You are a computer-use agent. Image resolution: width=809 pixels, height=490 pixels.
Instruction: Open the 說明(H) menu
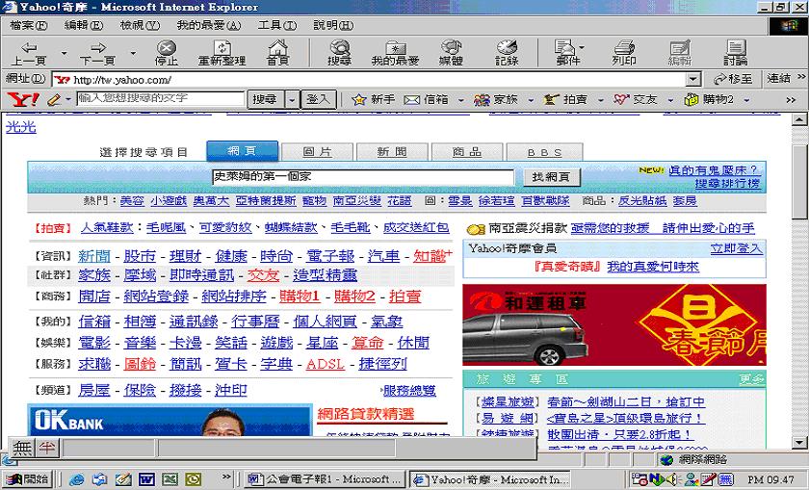334,25
